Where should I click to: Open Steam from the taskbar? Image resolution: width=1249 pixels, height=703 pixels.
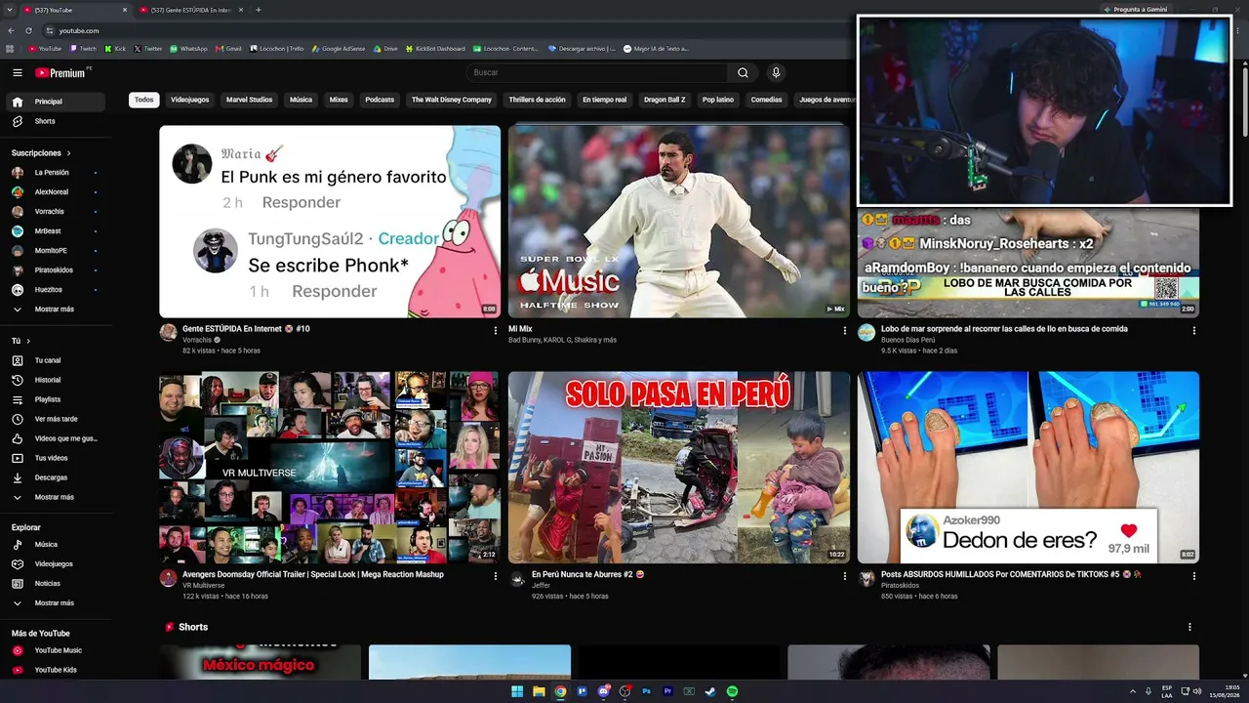(x=710, y=691)
